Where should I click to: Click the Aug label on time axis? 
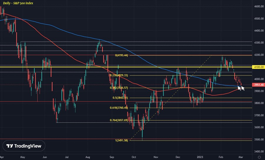(x=88, y=157)
